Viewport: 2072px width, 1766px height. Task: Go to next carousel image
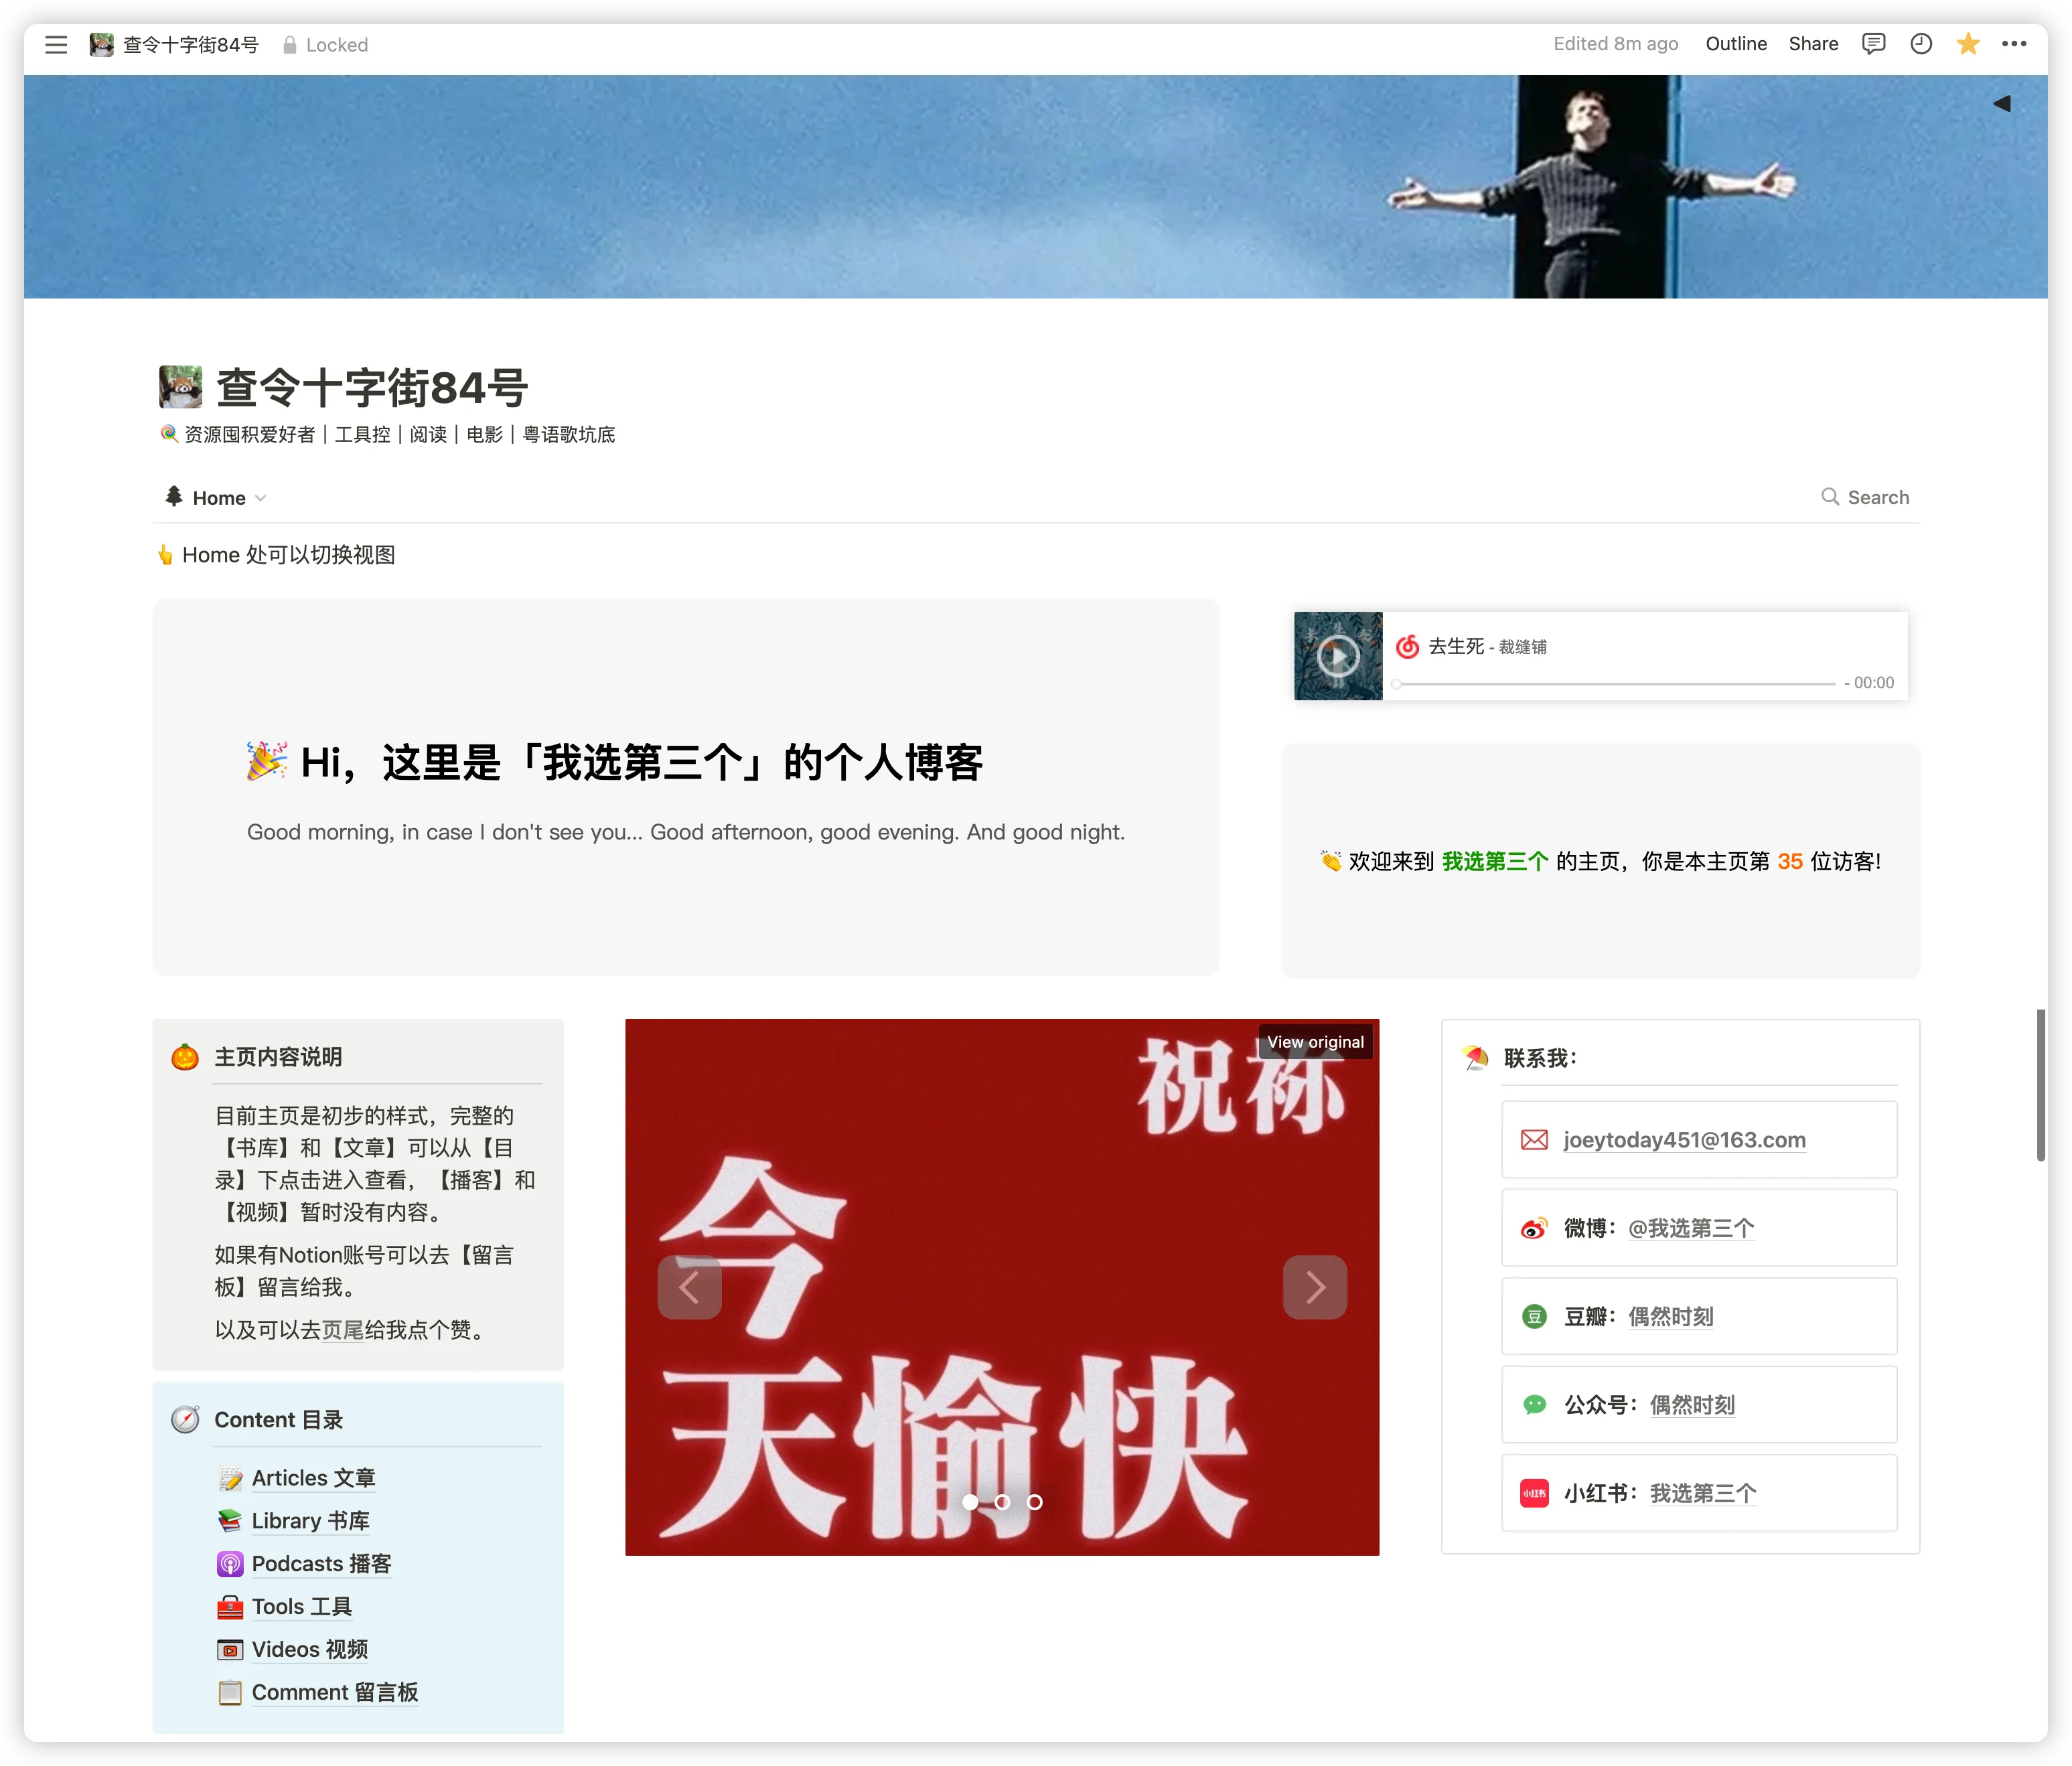click(1314, 1287)
